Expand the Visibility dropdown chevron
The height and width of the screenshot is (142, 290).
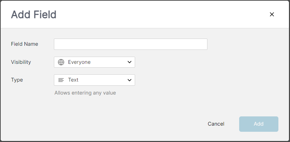click(x=129, y=62)
